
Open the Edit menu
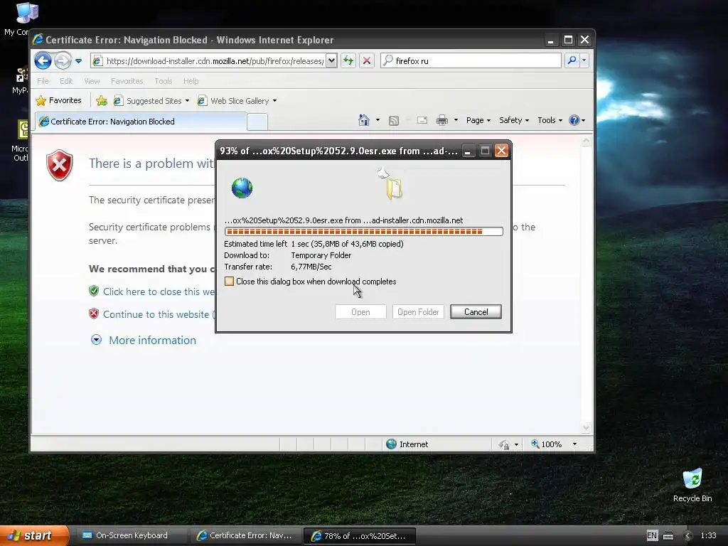tap(66, 81)
